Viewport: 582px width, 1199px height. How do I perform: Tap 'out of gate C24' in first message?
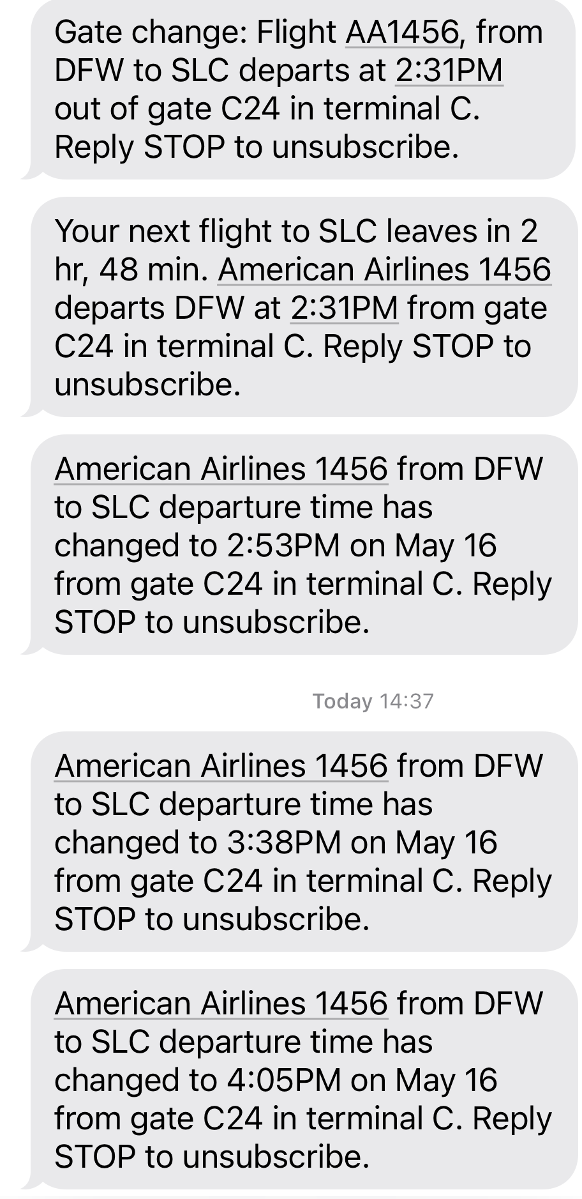pyautogui.click(x=167, y=109)
